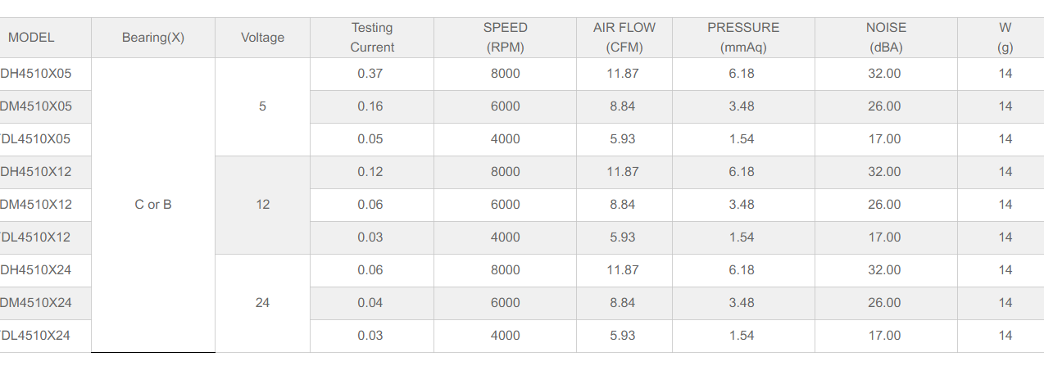Click the MODEL column header
This screenshot has width=1044, height=366.
click(x=31, y=38)
